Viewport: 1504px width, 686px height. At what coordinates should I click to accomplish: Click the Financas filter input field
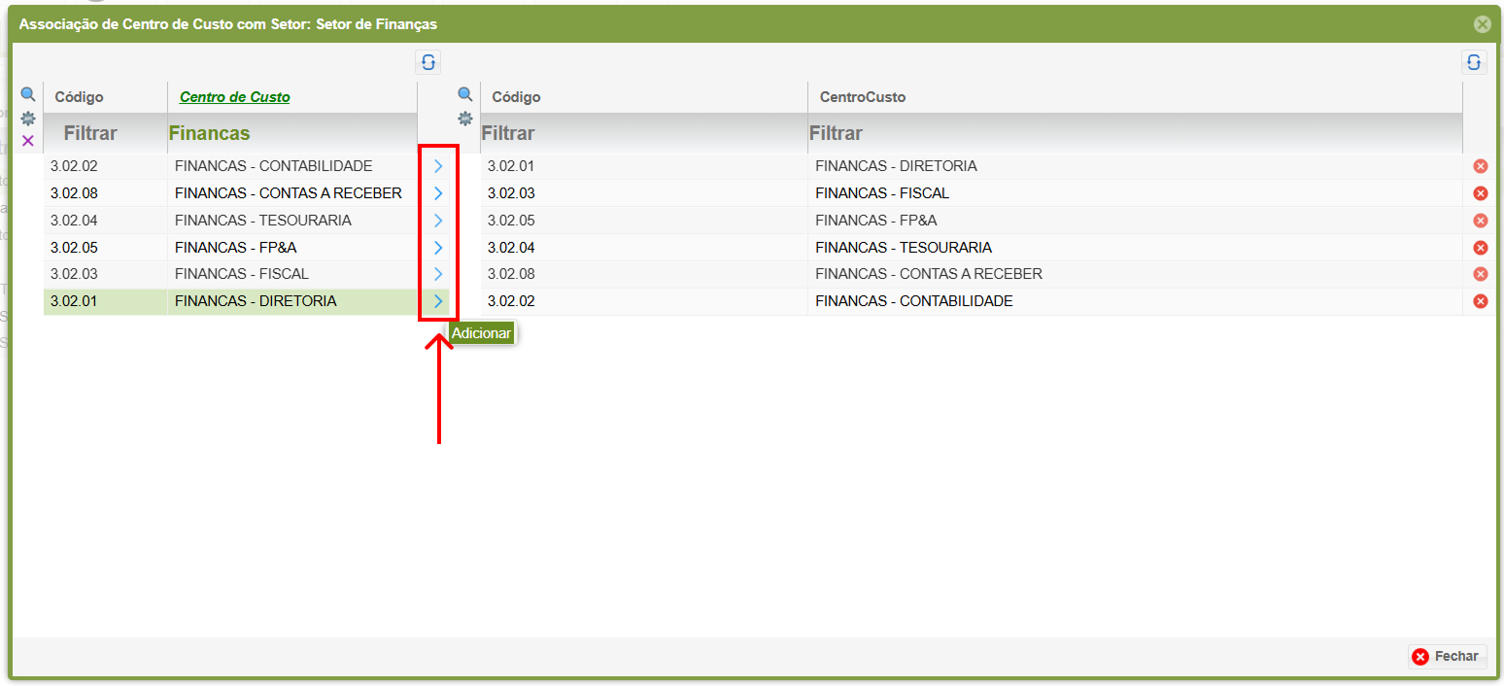[x=291, y=133]
